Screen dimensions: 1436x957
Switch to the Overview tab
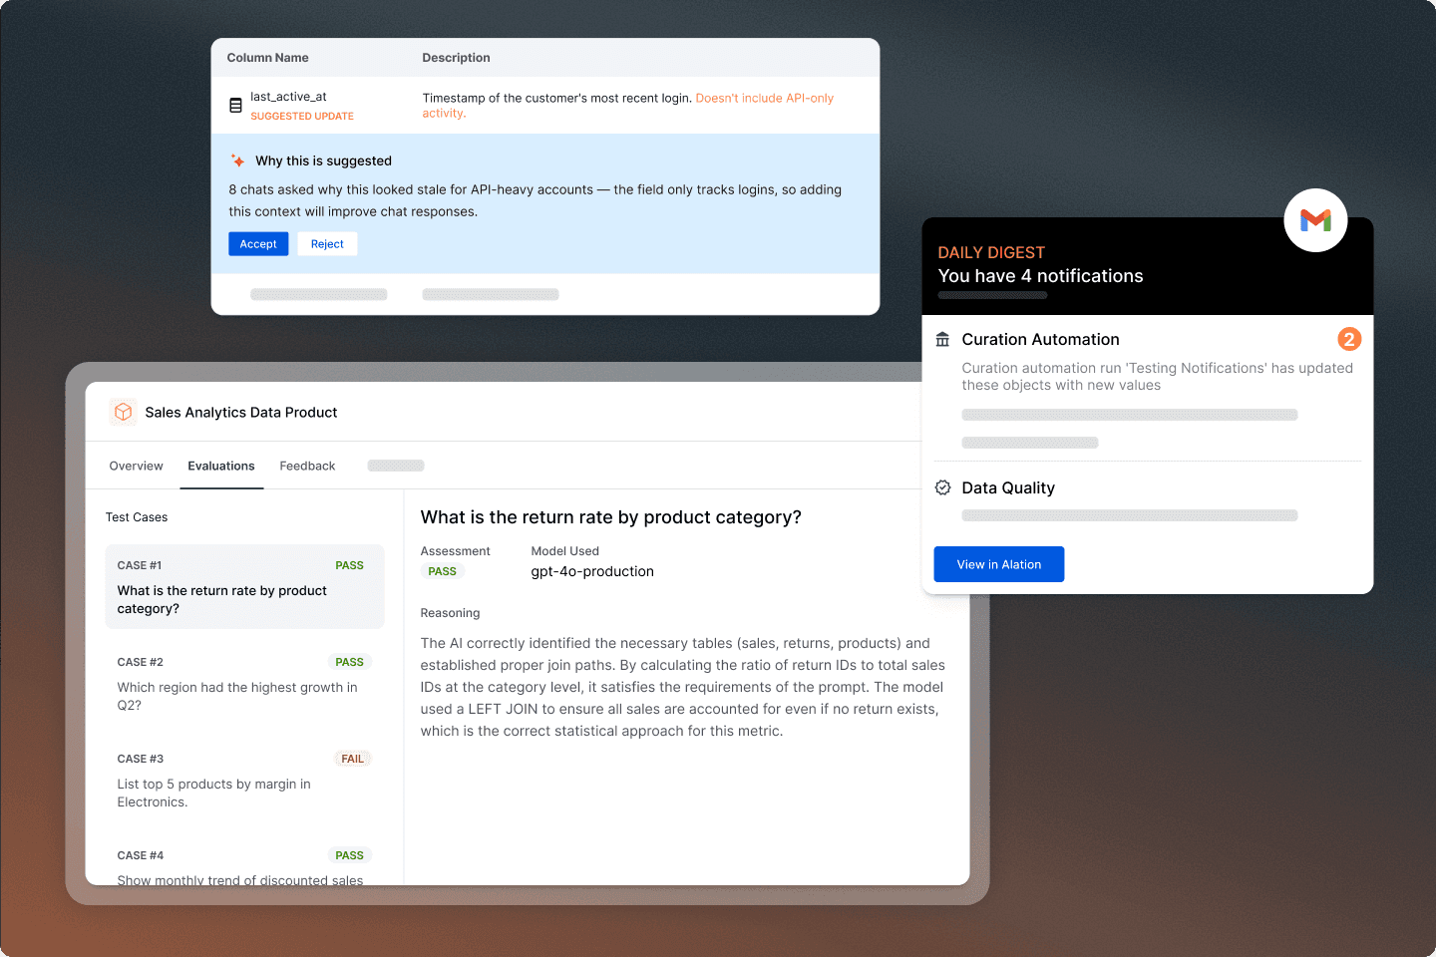coord(136,466)
